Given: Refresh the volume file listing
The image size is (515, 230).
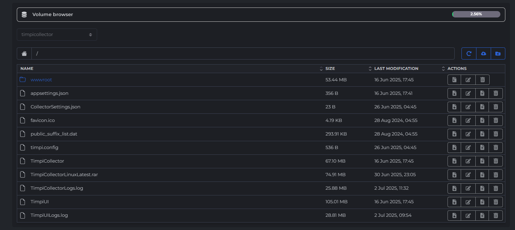Looking at the screenshot, I should (469, 53).
